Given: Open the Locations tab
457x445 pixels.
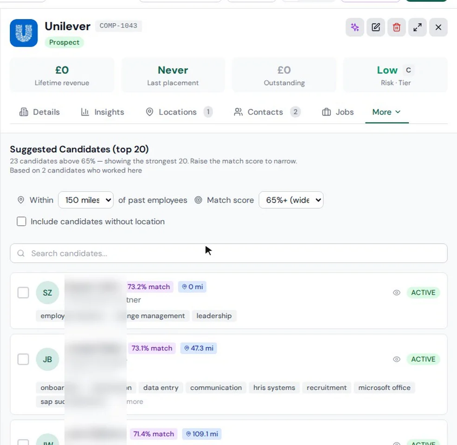Looking at the screenshot, I should point(179,112).
